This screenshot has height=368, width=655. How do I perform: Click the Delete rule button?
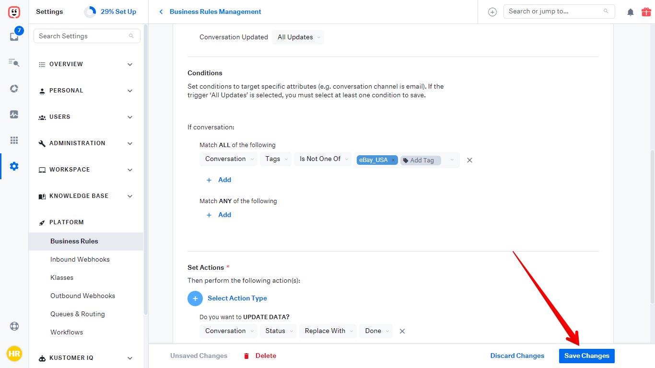pos(259,356)
